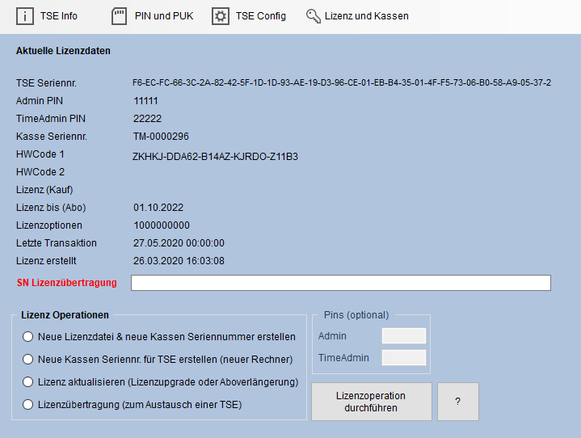Open the TSE Info tab label
The image size is (581, 438).
point(58,16)
